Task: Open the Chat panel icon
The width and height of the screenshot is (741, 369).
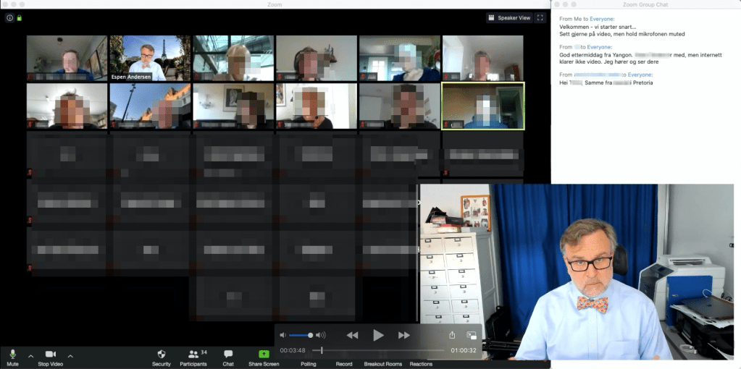Action: pyautogui.click(x=228, y=355)
